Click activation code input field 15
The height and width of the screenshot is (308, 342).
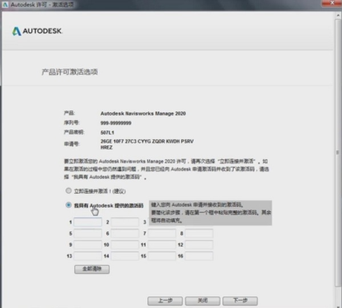[162, 256]
